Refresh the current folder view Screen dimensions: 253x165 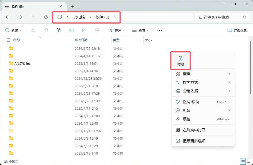[46, 17]
